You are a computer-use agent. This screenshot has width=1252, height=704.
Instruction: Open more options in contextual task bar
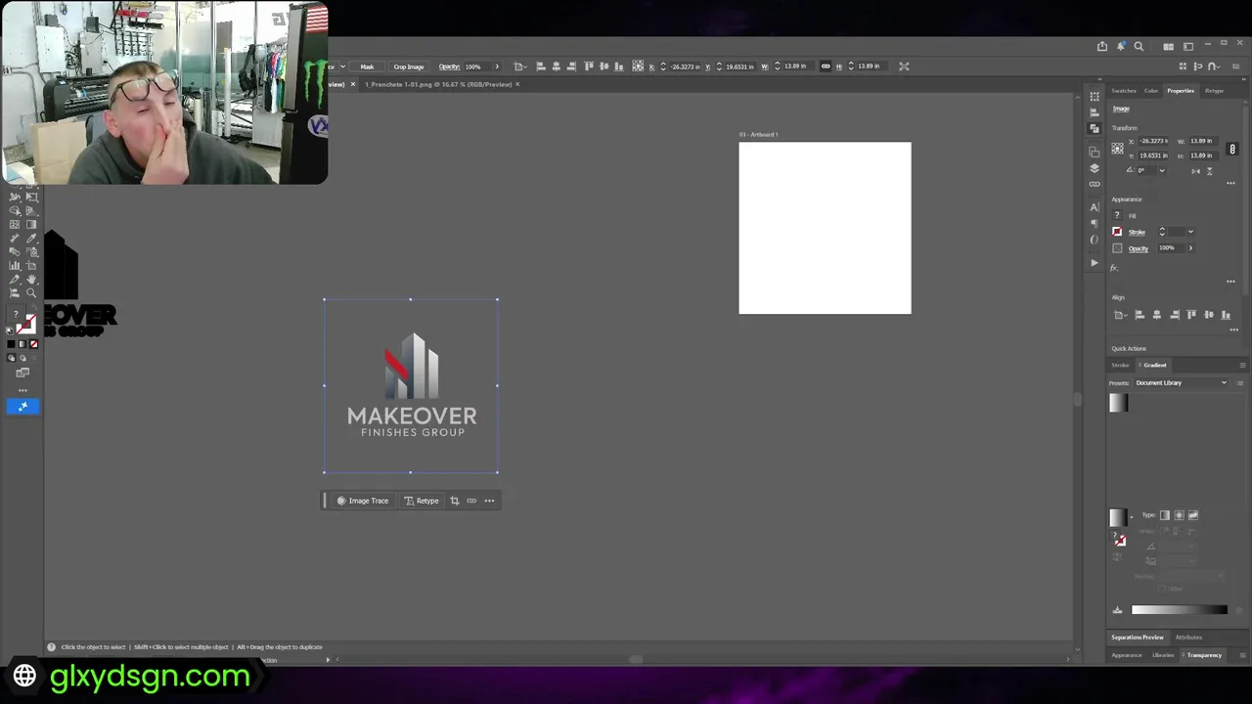(489, 501)
